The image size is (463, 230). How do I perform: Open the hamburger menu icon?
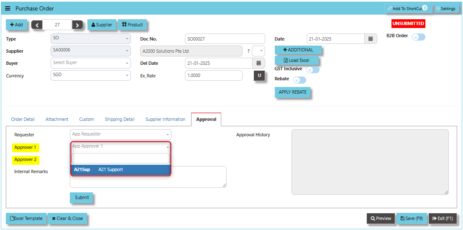tap(8, 8)
